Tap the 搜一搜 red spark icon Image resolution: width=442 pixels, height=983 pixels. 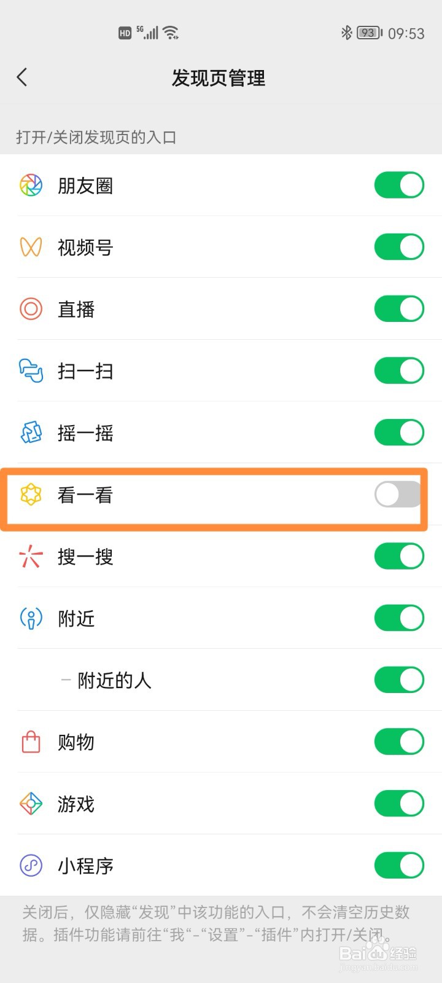pos(31,557)
